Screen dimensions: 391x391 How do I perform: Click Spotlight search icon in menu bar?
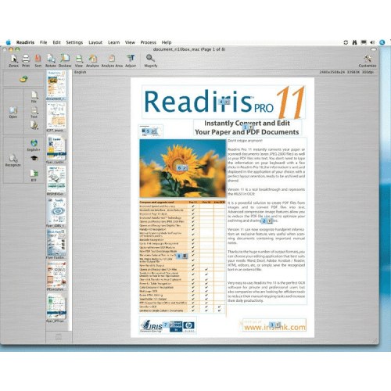382,42
